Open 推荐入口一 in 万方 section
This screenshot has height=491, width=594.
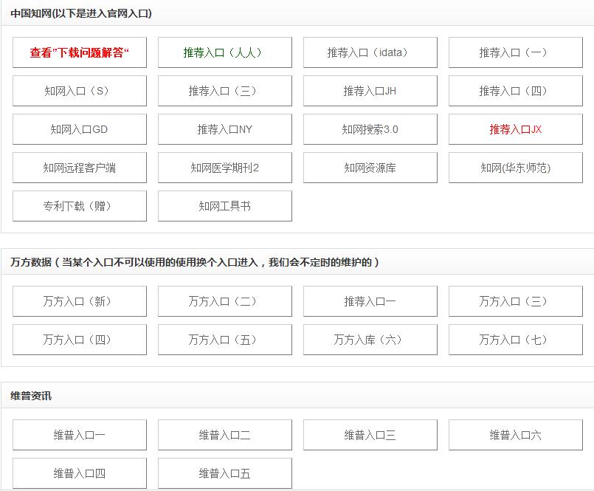[x=370, y=301]
